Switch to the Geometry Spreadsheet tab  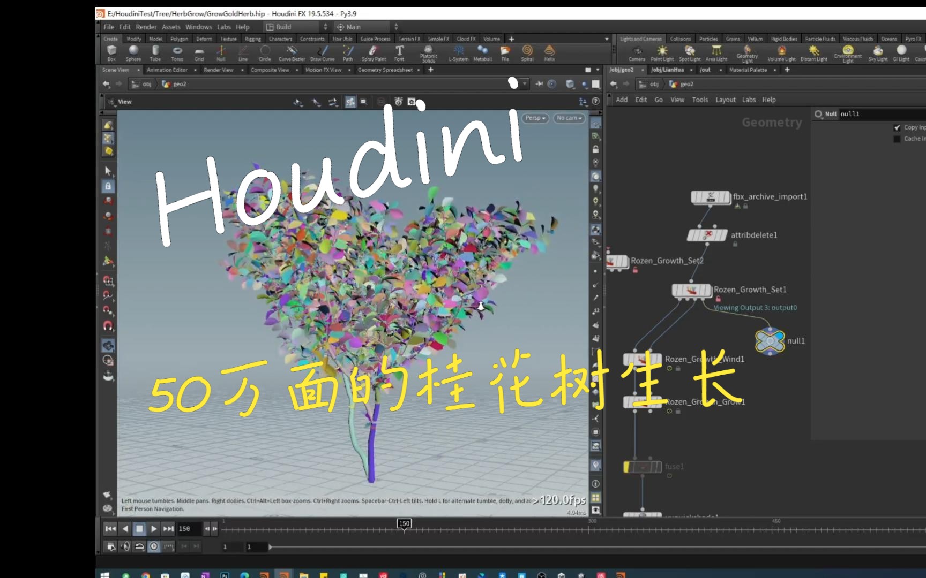point(385,70)
